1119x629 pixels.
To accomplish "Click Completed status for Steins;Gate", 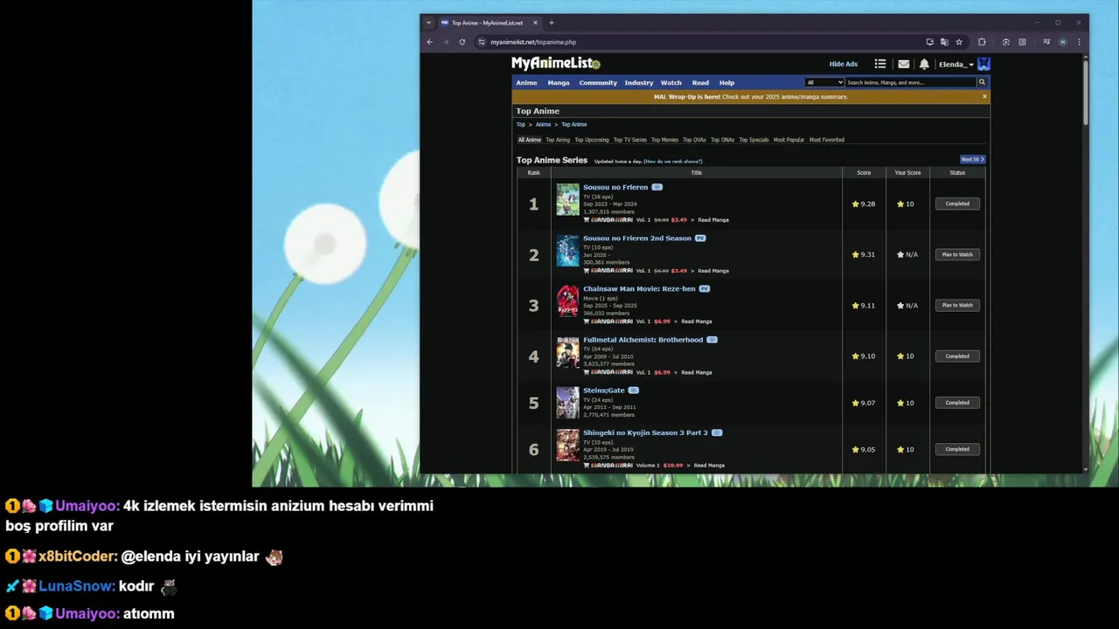I will click(x=957, y=403).
